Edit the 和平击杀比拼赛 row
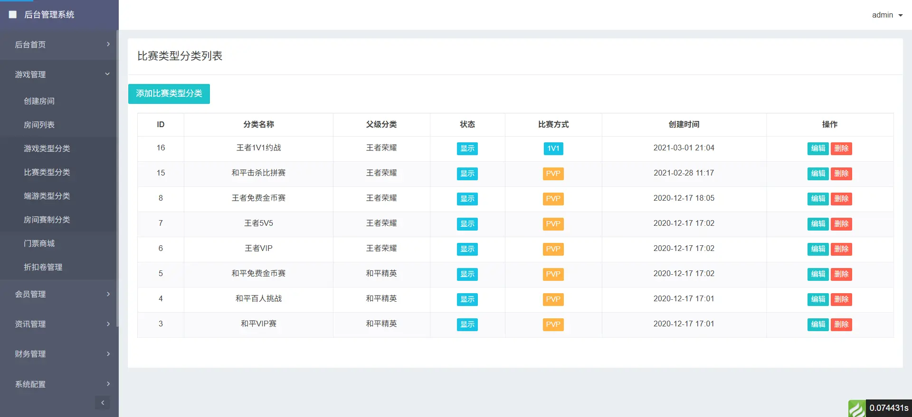 818,174
